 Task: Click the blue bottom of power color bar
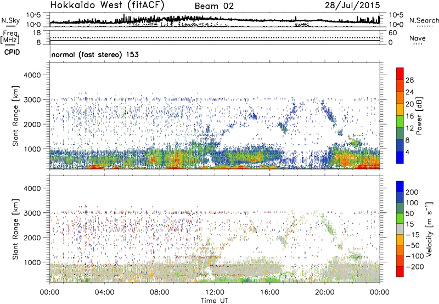(400, 157)
